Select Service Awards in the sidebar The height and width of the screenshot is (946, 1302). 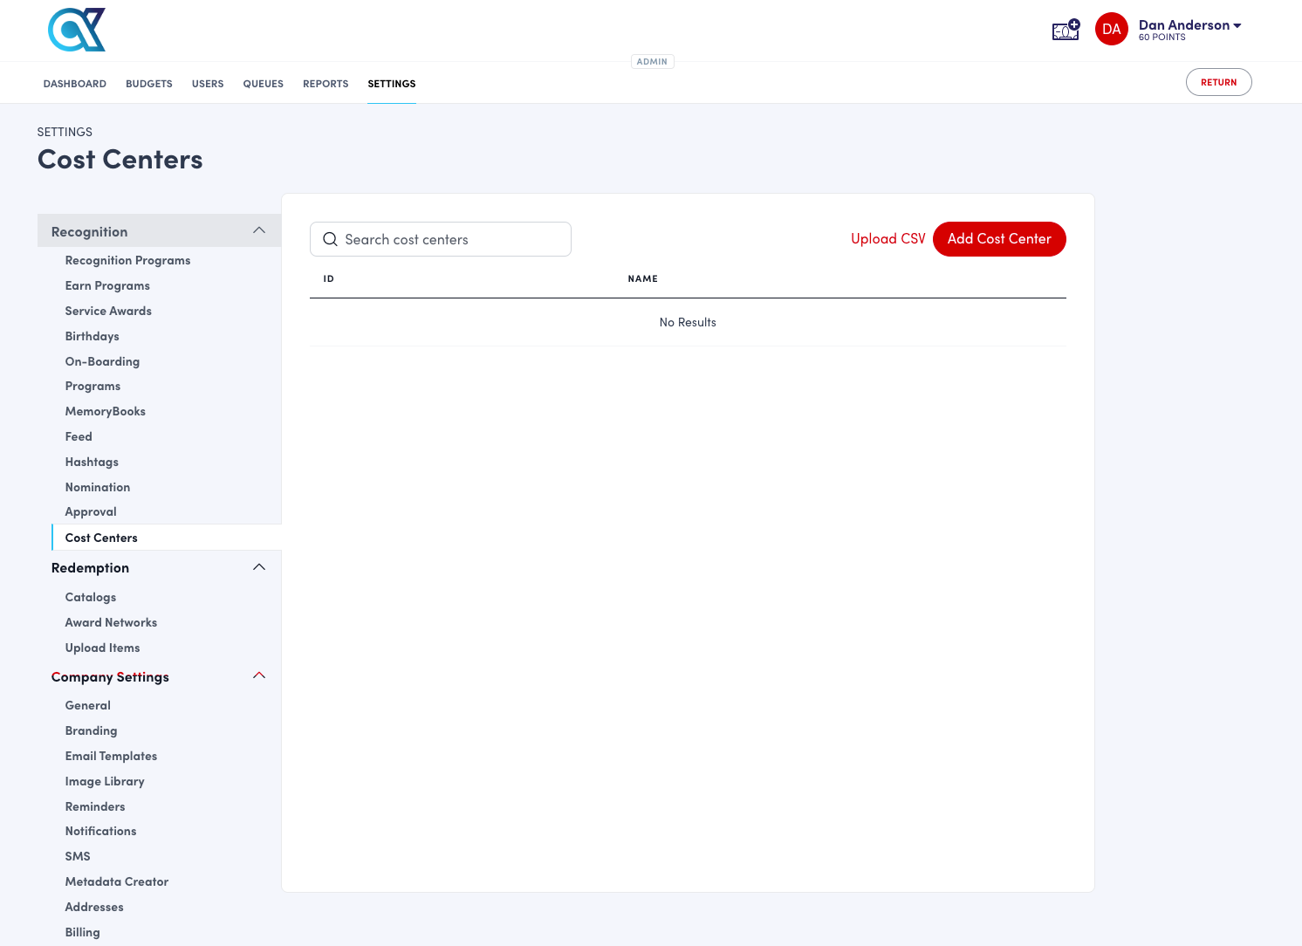(108, 311)
